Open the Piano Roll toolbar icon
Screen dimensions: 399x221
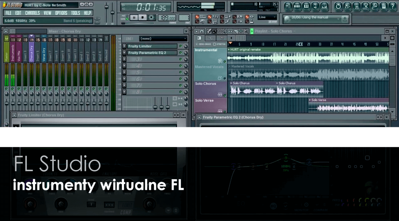(306, 6)
